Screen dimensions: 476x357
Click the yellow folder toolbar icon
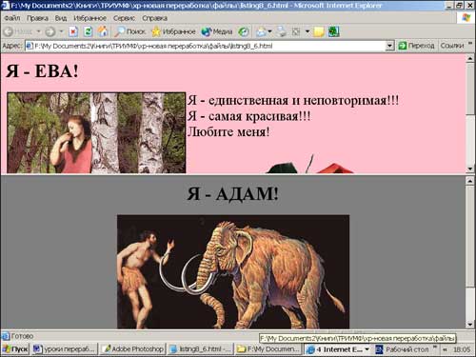[319, 31]
